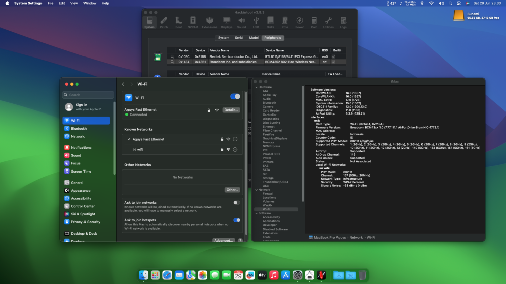Switch to the Serial tab in Hackintool

(x=239, y=38)
